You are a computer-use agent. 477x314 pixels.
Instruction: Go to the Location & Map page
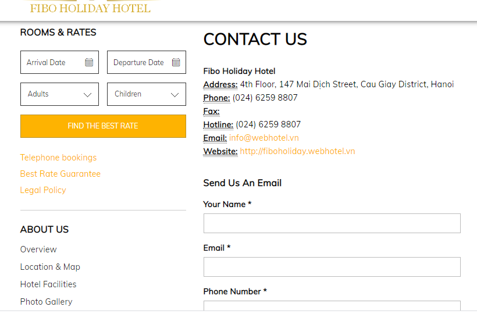pos(50,267)
